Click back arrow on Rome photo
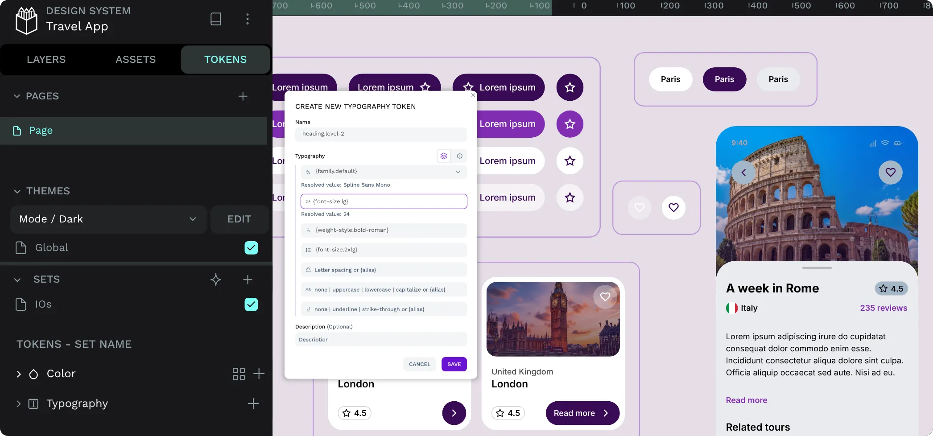The height and width of the screenshot is (436, 933). pyautogui.click(x=743, y=173)
